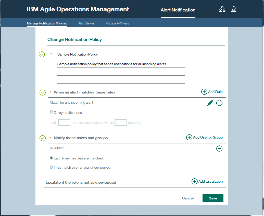The image size is (264, 216).
Task: Click the seconds value input field
Action: click(120, 123)
